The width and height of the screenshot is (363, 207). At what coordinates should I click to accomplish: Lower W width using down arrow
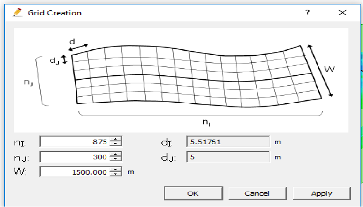click(x=115, y=174)
